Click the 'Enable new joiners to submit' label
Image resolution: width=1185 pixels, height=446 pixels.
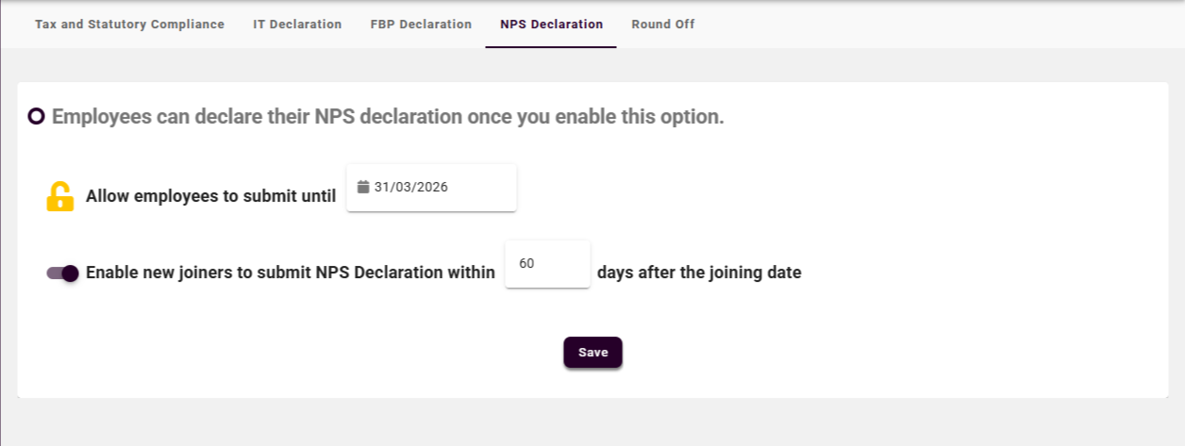pos(291,273)
